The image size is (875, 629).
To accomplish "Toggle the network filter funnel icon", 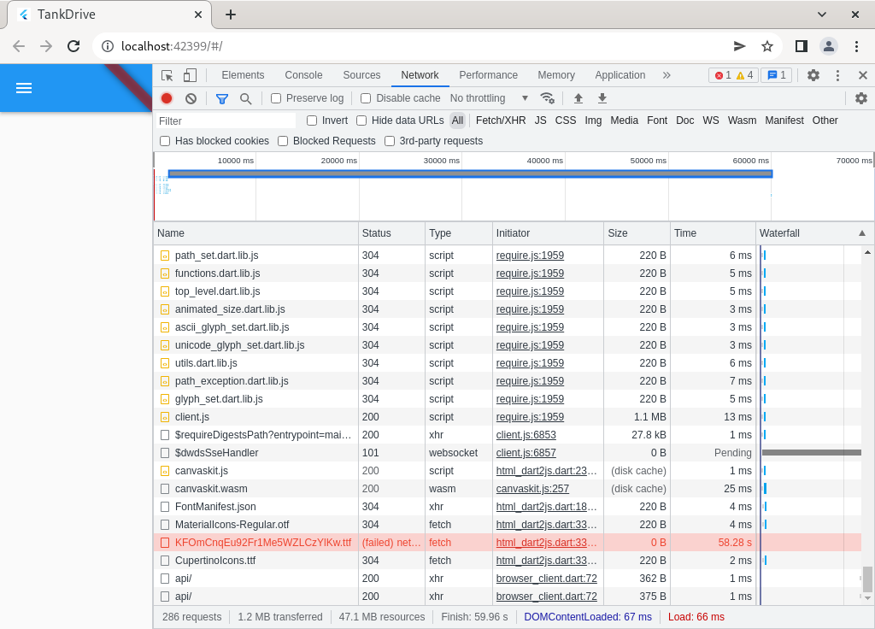I will click(222, 99).
